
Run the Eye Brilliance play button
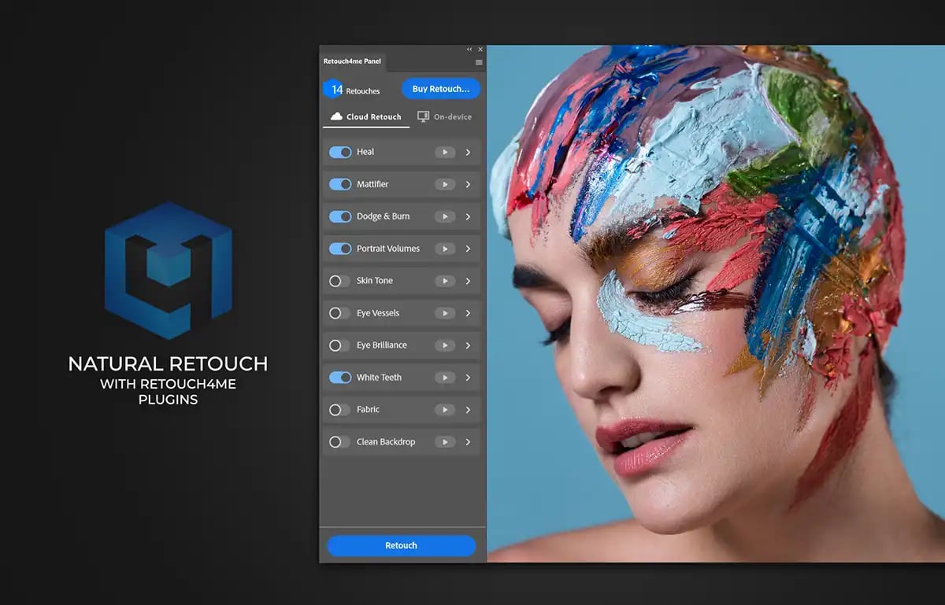(x=445, y=345)
